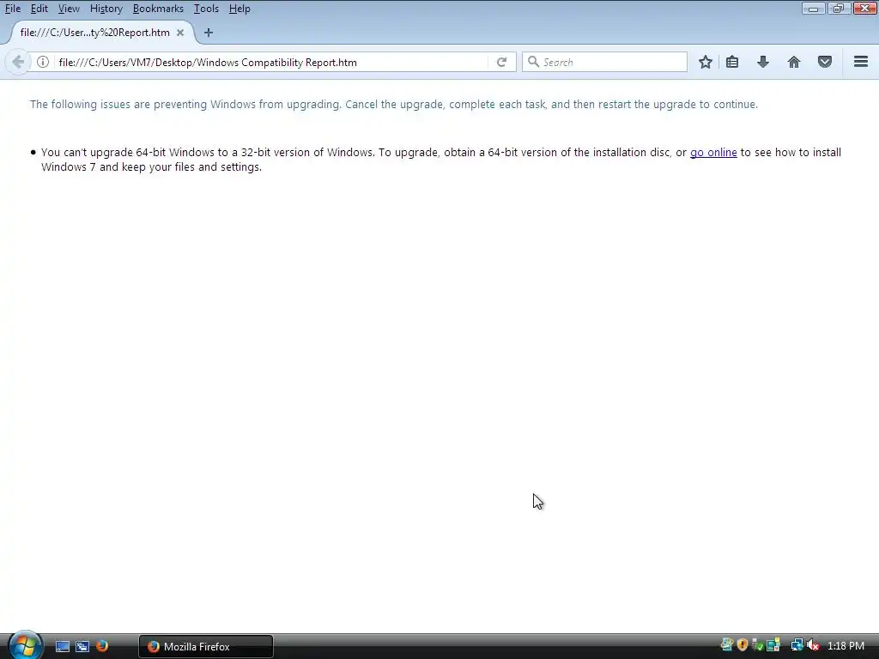Bookmark this page with star icon
The width and height of the screenshot is (879, 659).
(706, 62)
